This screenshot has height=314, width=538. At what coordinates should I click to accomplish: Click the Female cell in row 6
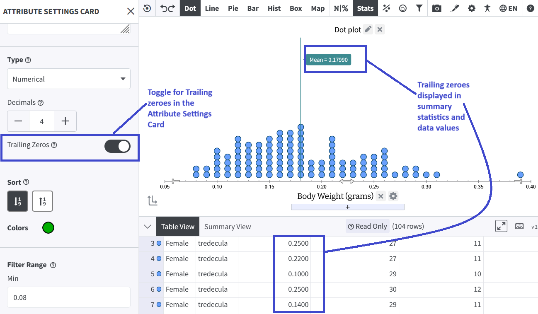pyautogui.click(x=179, y=289)
